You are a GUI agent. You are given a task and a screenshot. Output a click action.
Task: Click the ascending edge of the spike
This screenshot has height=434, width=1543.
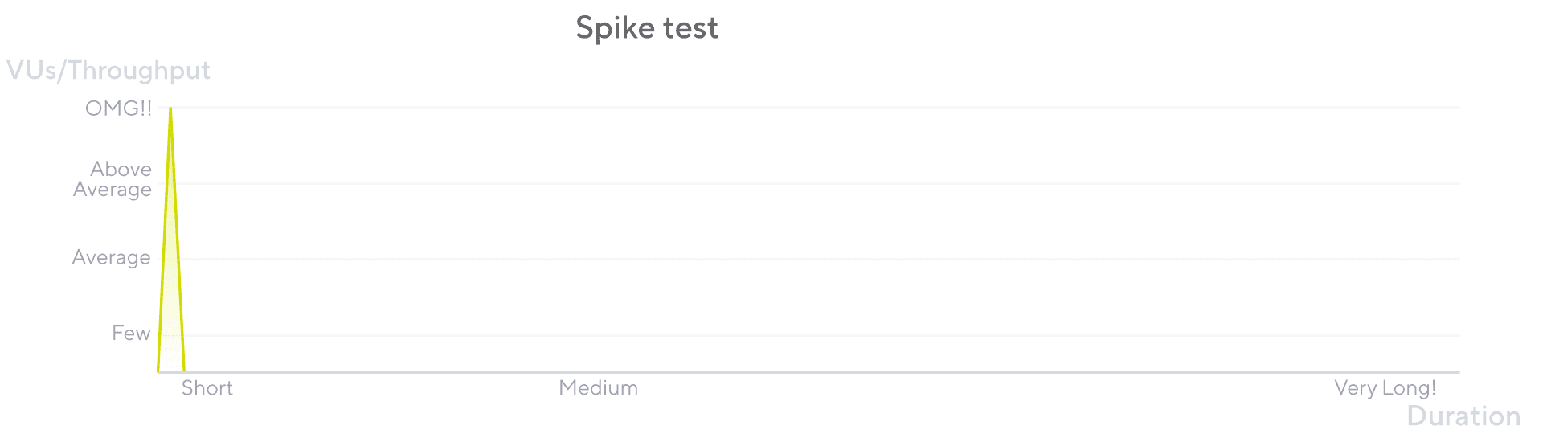(164, 241)
